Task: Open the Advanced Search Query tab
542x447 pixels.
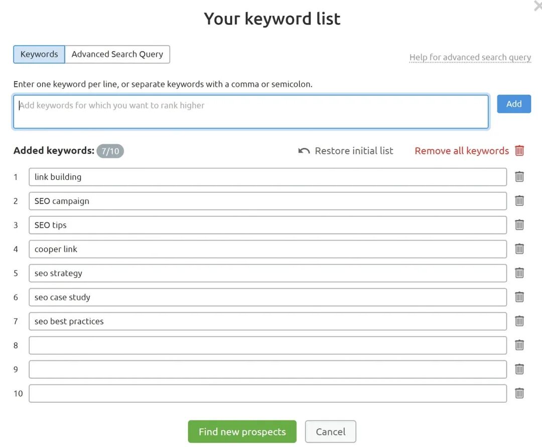Action: pos(117,55)
